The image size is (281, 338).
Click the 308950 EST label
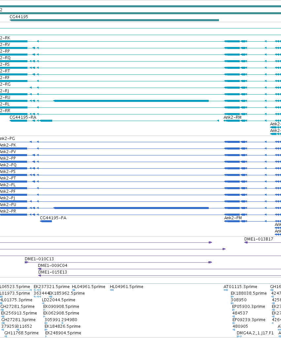pos(239,300)
